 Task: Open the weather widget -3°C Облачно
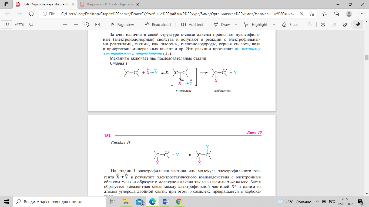[294, 202]
